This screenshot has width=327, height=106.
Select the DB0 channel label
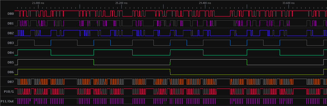(x=11, y=14)
